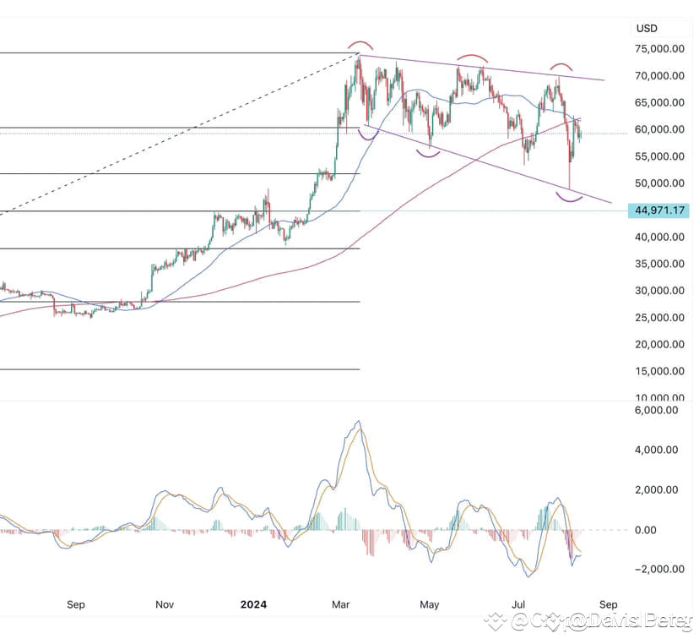699x639 pixels.
Task: Click the −2,000.00 indicator axis label
Action: pyautogui.click(x=659, y=569)
